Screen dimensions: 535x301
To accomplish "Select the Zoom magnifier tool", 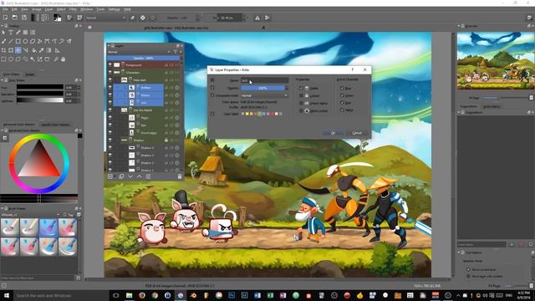I will [x=56, y=59].
